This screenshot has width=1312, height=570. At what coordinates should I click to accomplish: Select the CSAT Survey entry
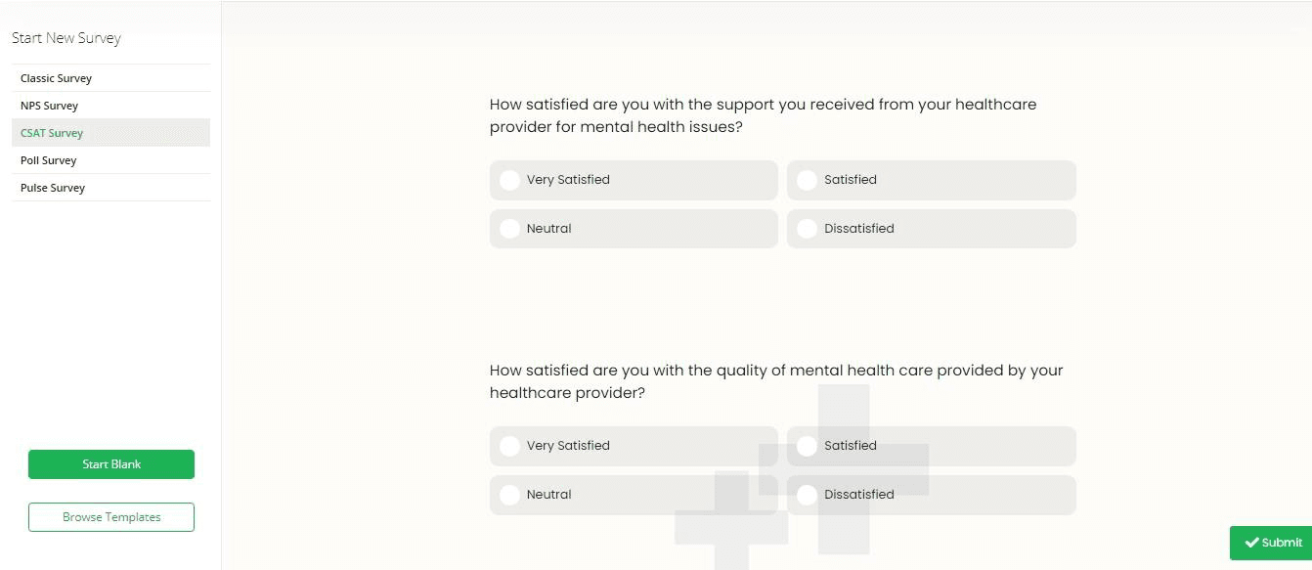pos(52,132)
